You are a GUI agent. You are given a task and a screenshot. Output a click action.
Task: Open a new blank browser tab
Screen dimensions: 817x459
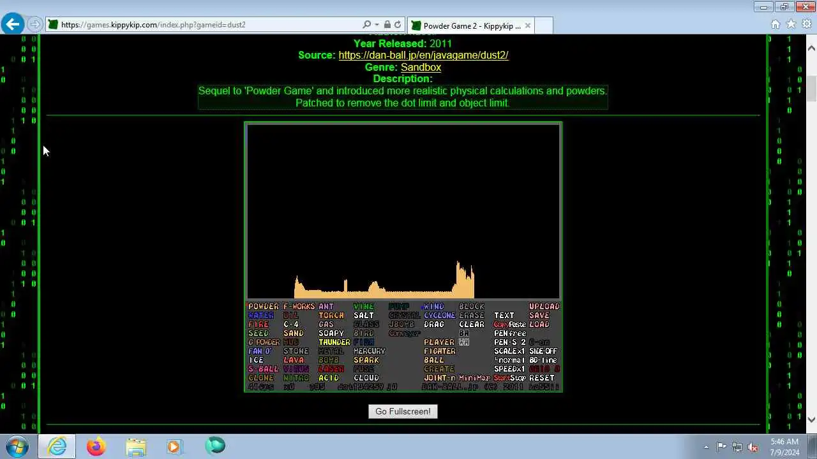(543, 25)
